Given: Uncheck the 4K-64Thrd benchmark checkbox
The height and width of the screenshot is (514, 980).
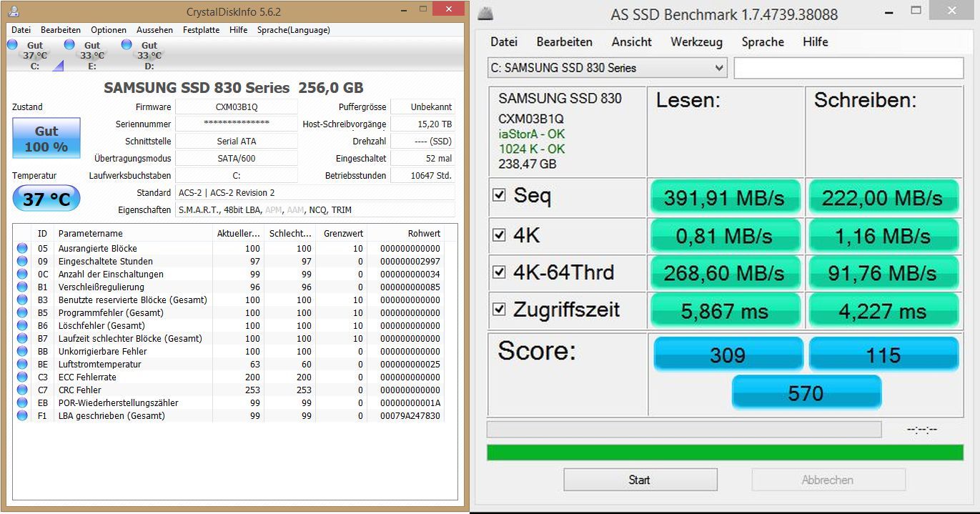Looking at the screenshot, I should tap(499, 272).
